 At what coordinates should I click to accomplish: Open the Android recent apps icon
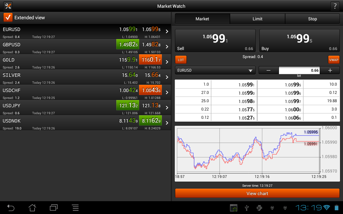pos(54,208)
